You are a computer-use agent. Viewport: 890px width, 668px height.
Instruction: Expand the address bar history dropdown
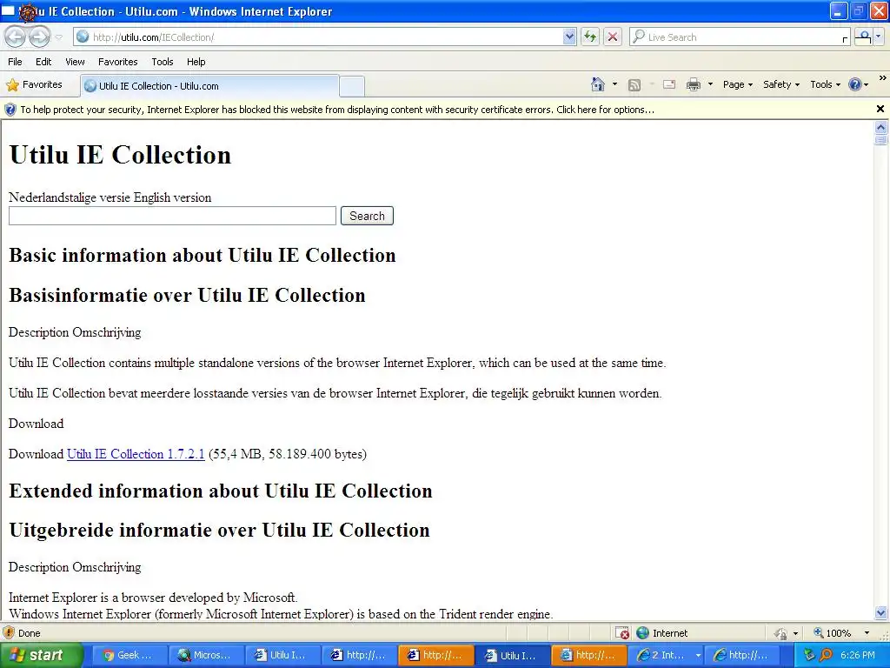(x=569, y=37)
